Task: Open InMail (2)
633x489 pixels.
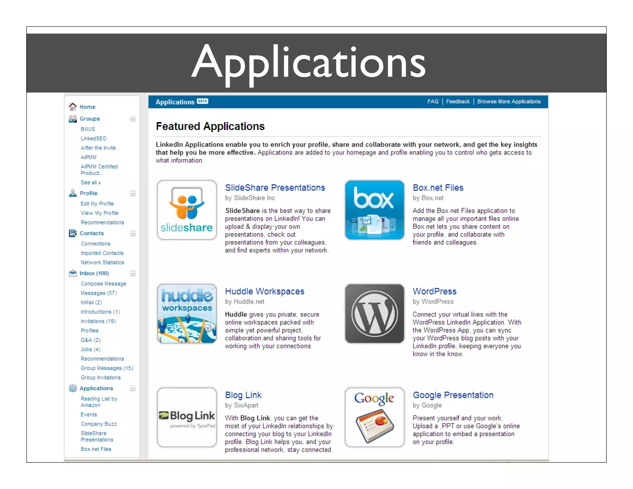Action: pyautogui.click(x=91, y=302)
